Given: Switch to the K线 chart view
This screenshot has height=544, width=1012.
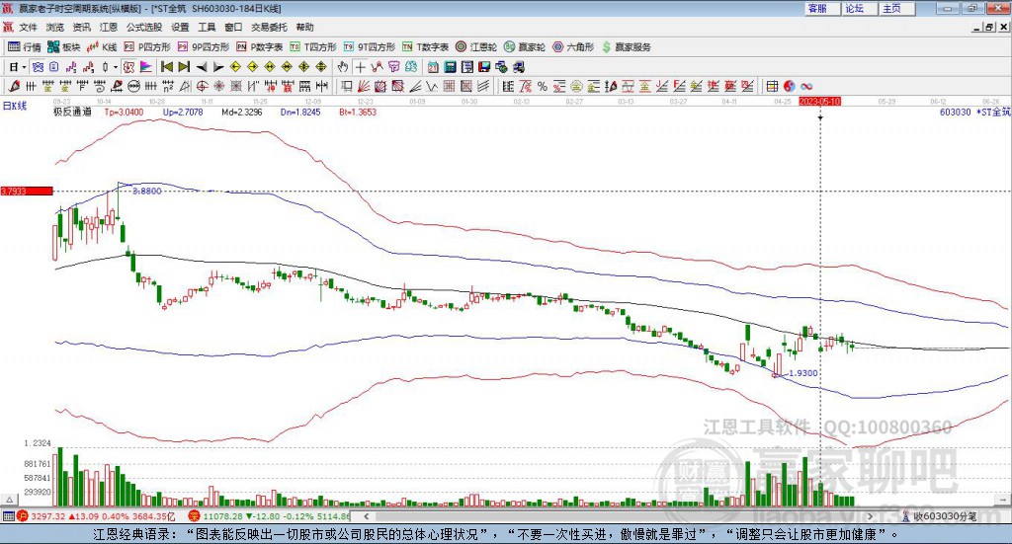Looking at the screenshot, I should click(x=102, y=47).
